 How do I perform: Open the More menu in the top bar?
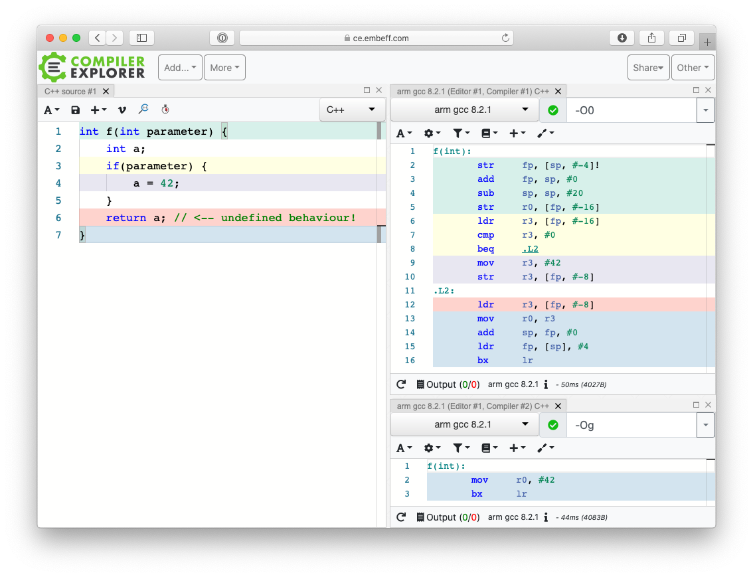[224, 68]
